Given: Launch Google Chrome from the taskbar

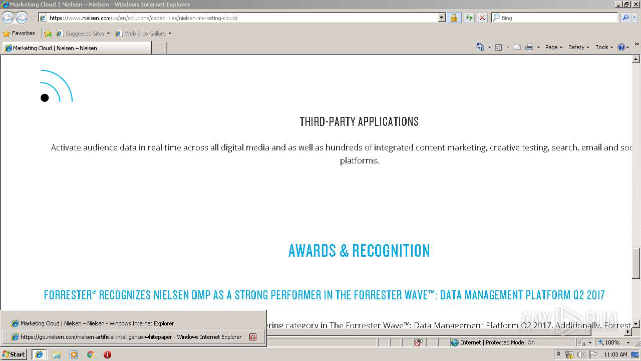Looking at the screenshot, I should [x=91, y=354].
